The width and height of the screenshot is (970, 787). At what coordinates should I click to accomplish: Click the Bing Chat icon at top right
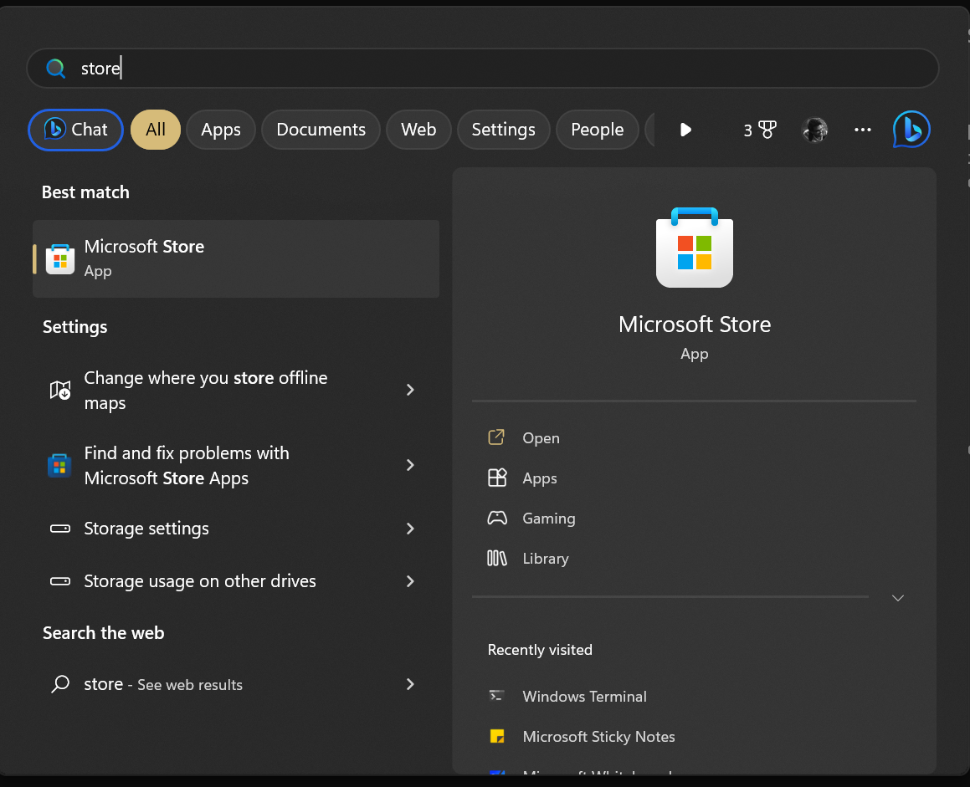click(911, 130)
